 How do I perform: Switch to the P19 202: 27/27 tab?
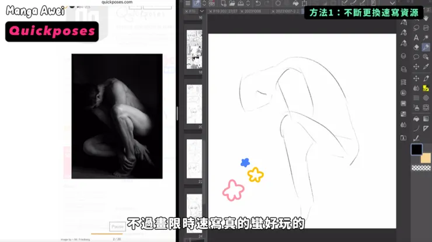(x=223, y=11)
